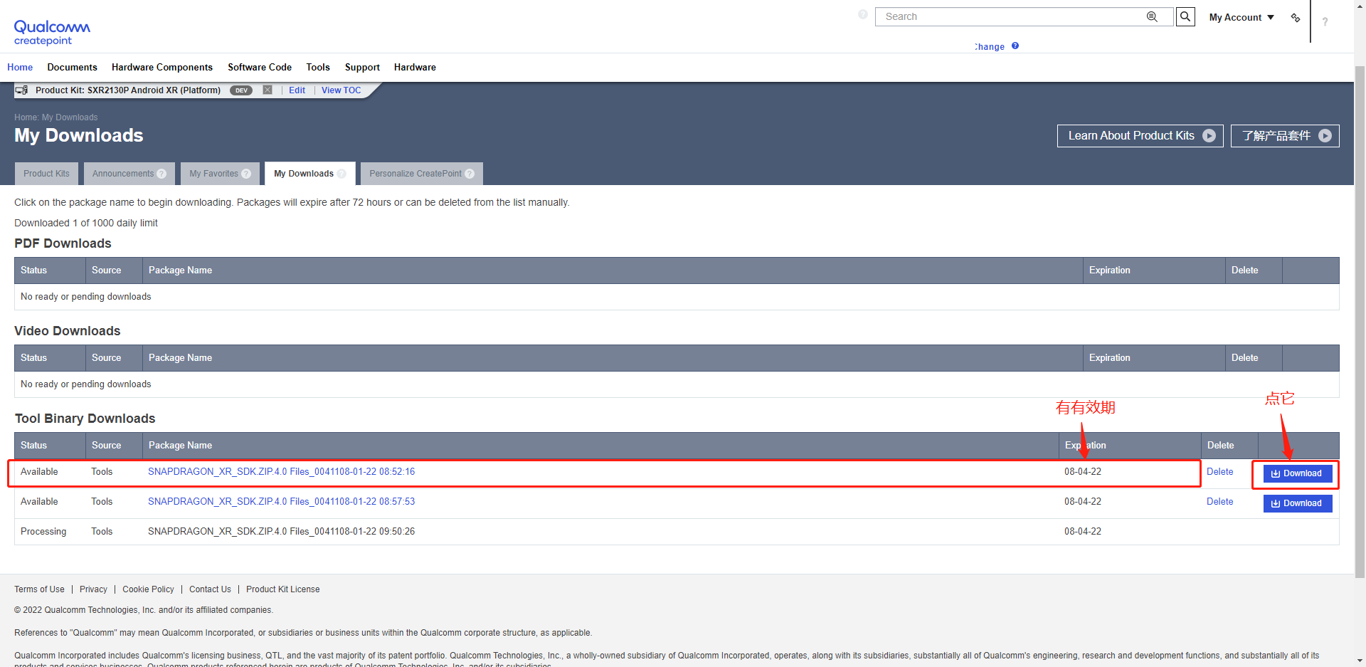
Task: Click help icon on My Downloads tab
Action: tap(341, 174)
